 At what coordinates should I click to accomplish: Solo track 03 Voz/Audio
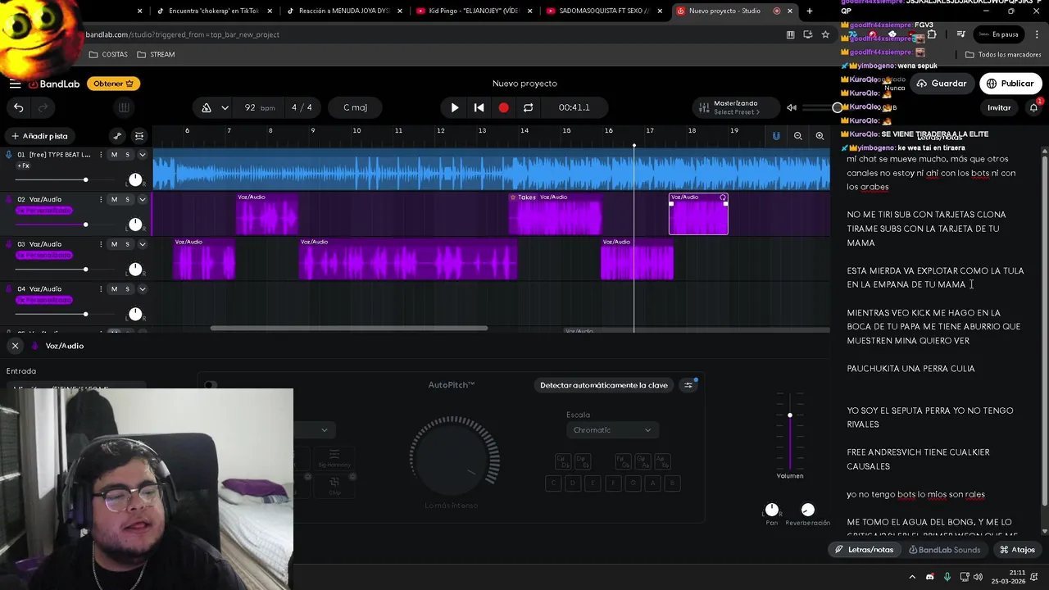click(127, 244)
